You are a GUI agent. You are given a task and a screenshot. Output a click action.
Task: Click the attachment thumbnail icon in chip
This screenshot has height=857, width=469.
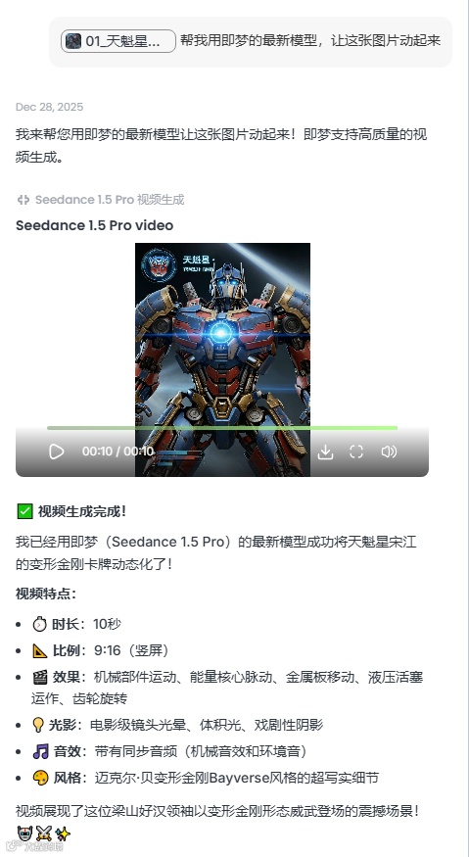73,41
